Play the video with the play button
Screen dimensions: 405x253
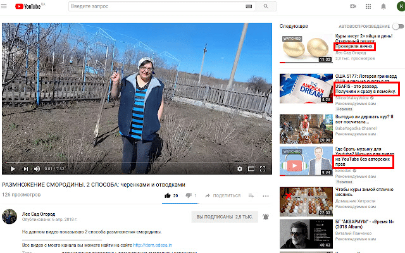click(13, 169)
